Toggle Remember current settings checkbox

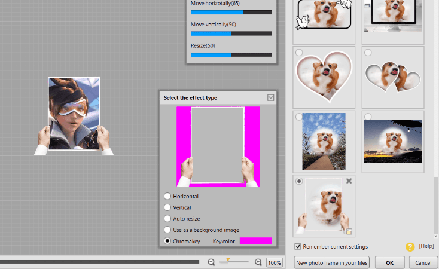tap(298, 247)
